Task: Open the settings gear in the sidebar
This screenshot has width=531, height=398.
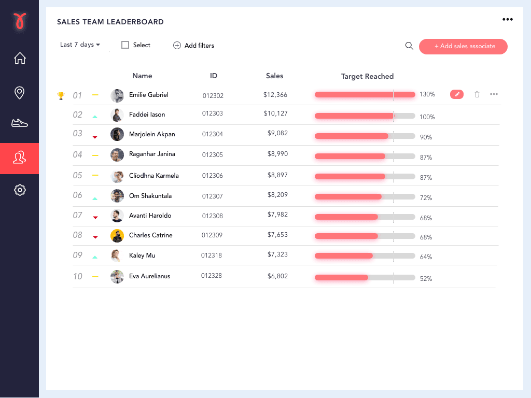Action: (19, 190)
